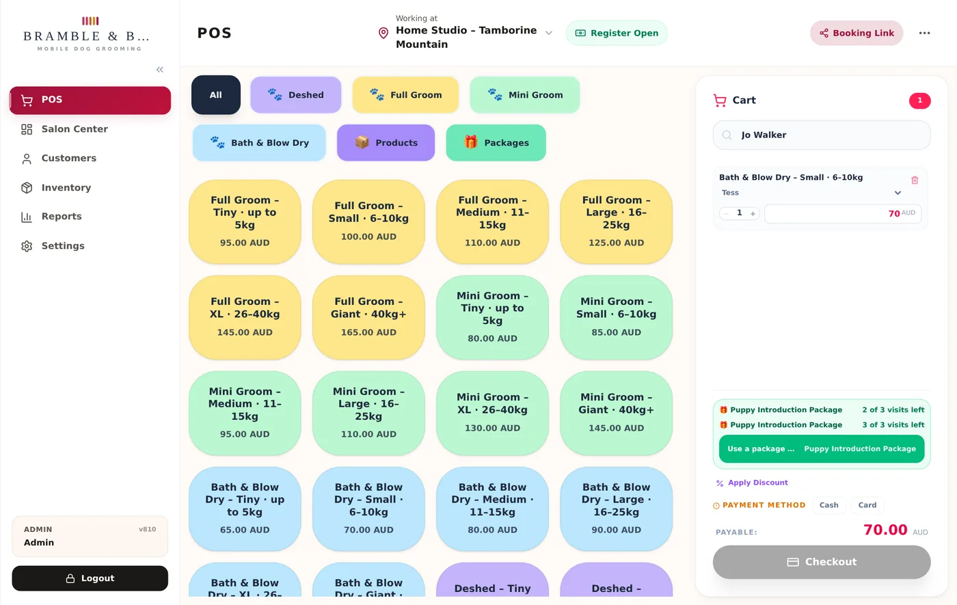Add Full Groom Small 6-10kg to cart
This screenshot has width=957, height=605.
(x=368, y=221)
